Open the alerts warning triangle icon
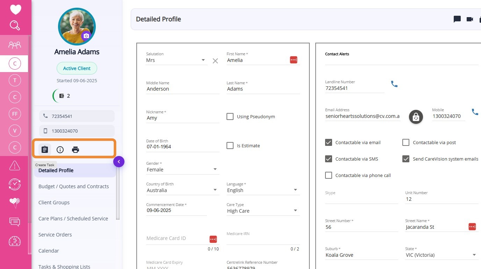Image resolution: width=481 pixels, height=269 pixels. click(15, 165)
